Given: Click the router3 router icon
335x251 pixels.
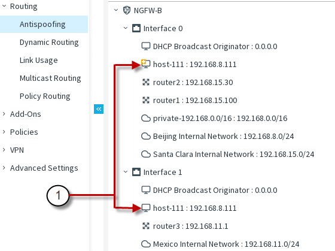Looking at the screenshot, I should 146,226.
